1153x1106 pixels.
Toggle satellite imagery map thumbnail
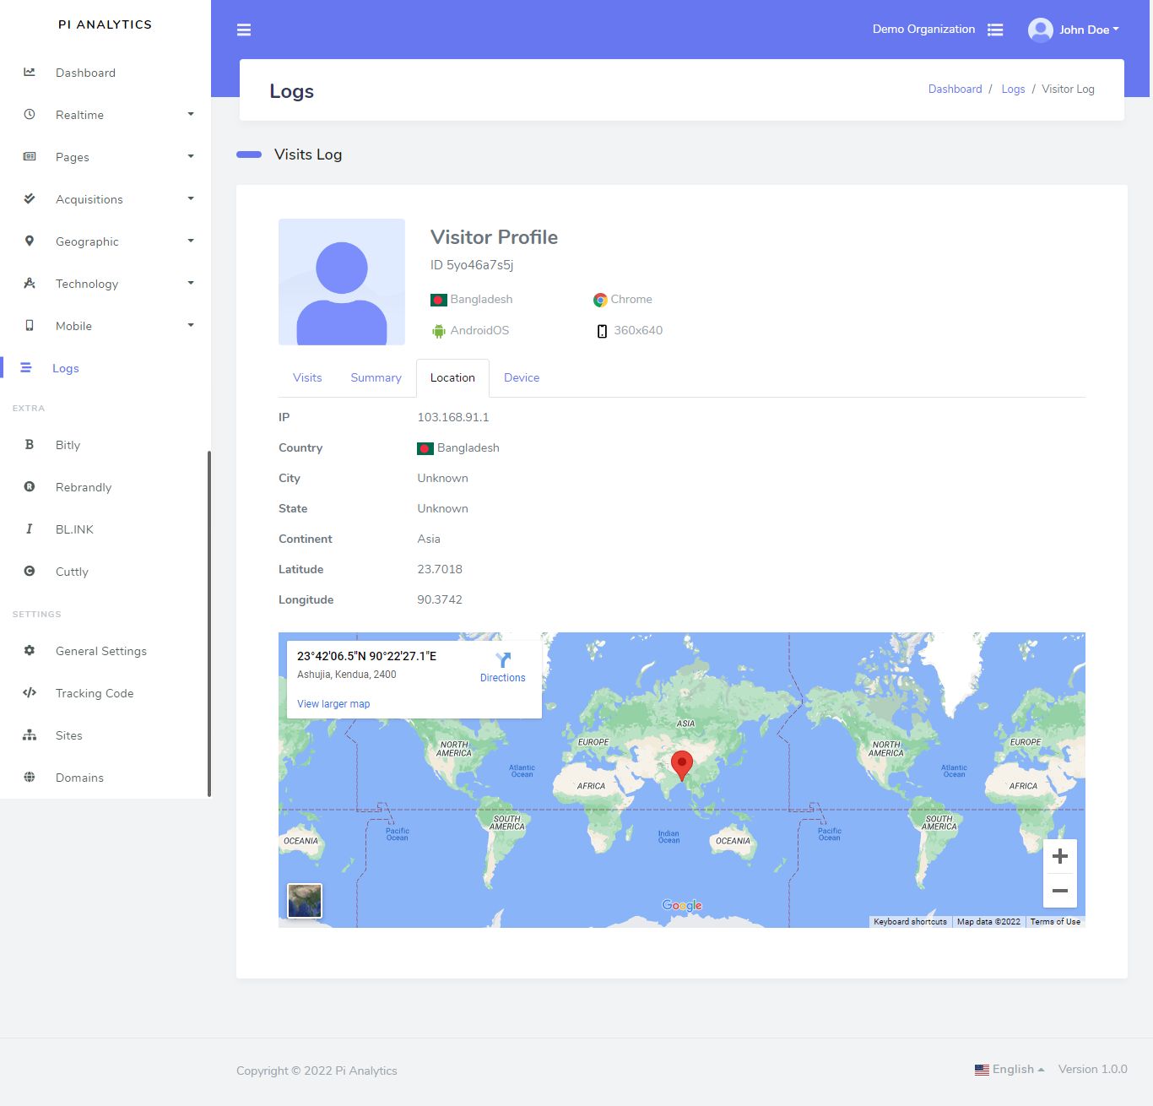tap(305, 901)
